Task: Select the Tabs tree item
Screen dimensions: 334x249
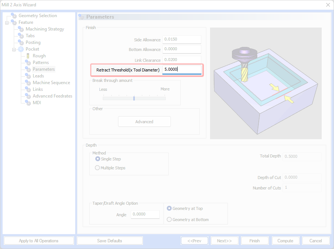Action: tap(30, 36)
